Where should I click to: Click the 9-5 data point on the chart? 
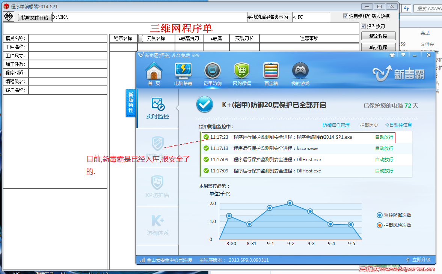tap(351, 225)
